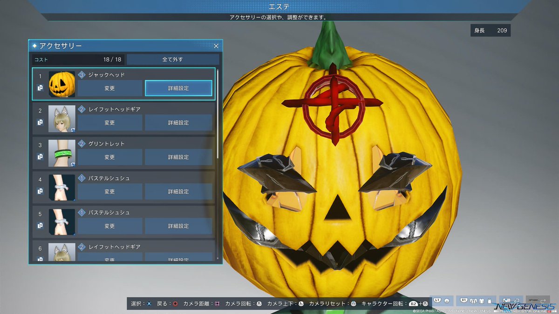The width and height of the screenshot is (559, 314).
Task: Click the カメラ上下 hint label
Action: [x=281, y=304]
